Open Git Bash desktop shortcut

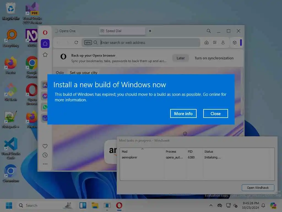[11, 92]
